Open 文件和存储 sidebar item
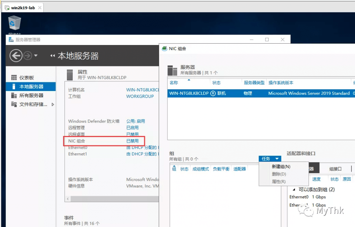 [x=33, y=104]
